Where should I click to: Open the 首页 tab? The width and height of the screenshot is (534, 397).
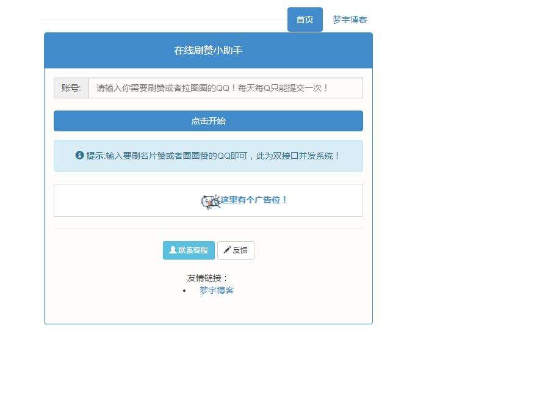click(x=305, y=20)
